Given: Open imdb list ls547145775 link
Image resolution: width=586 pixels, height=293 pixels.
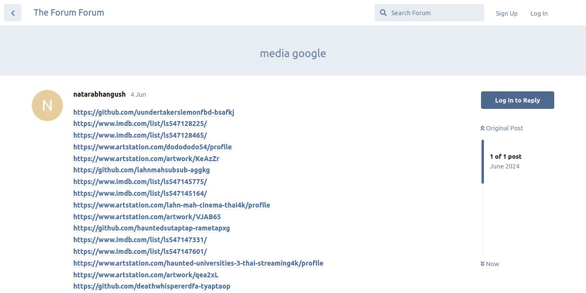Looking at the screenshot, I should click(x=140, y=182).
